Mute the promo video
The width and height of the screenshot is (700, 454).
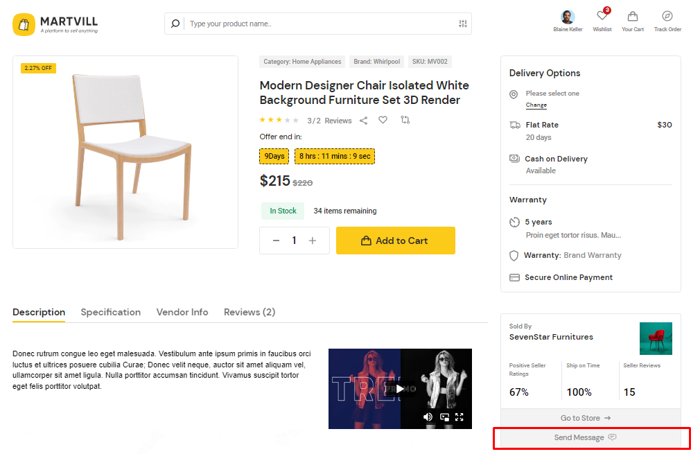click(428, 417)
